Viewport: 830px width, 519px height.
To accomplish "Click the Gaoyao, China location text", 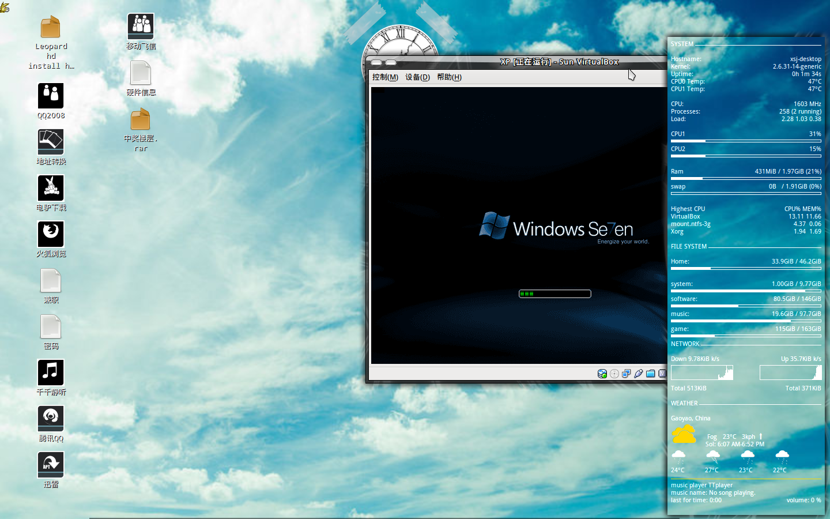I will (x=691, y=418).
